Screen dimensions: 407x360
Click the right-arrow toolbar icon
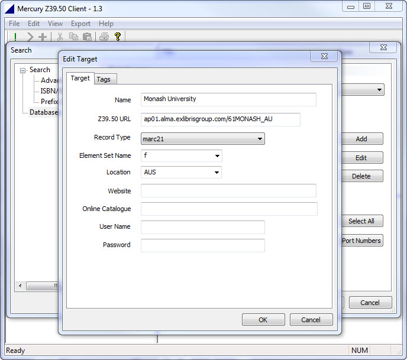[30, 37]
